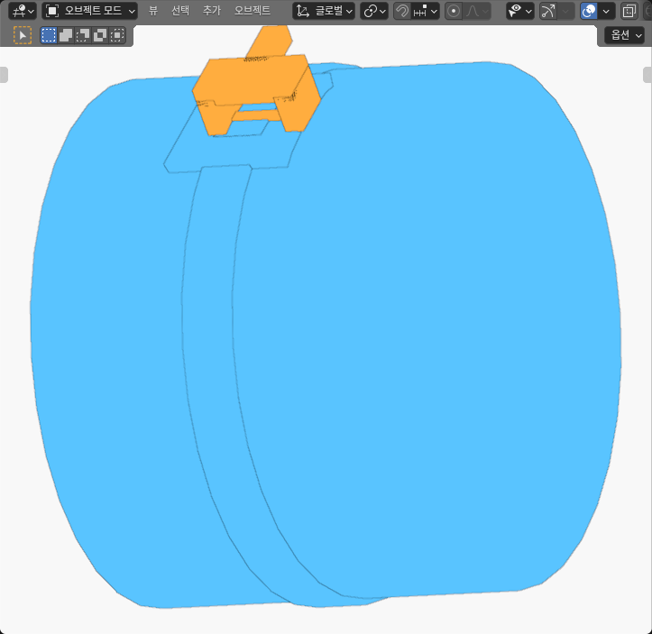The width and height of the screenshot is (652, 634).
Task: Open the snapping settings dropdown
Action: coord(426,11)
